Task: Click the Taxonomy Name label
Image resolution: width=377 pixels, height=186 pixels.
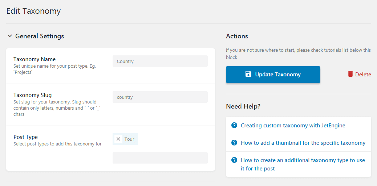Action: pyautogui.click(x=35, y=59)
